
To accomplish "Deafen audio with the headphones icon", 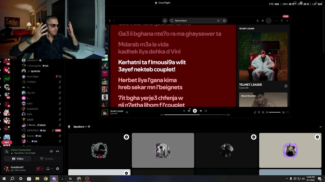I will (48, 169).
